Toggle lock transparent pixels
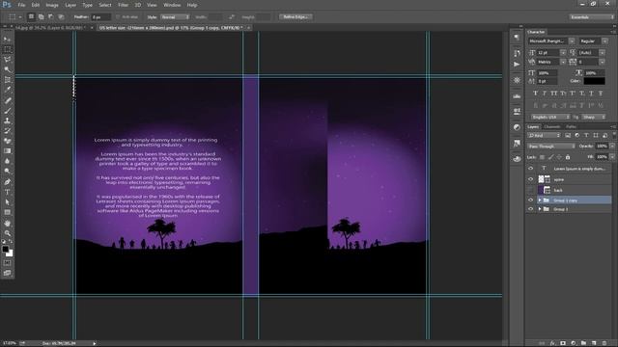618x347 pixels. 543,157
